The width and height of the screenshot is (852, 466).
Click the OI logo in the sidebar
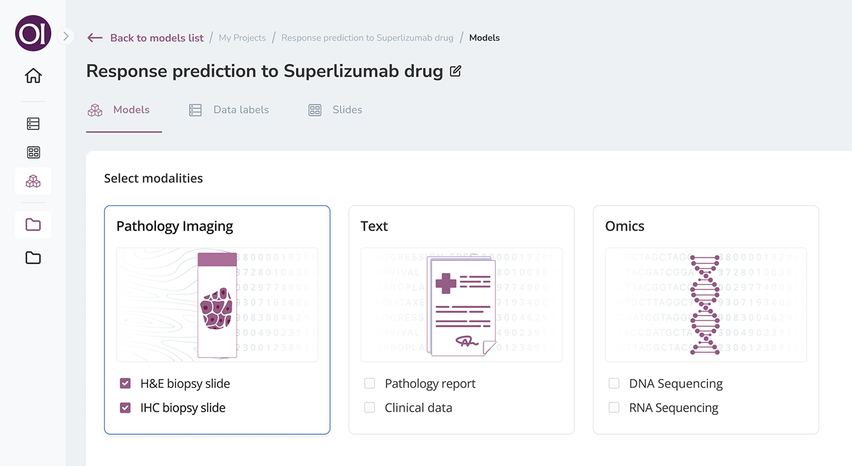pos(33,33)
